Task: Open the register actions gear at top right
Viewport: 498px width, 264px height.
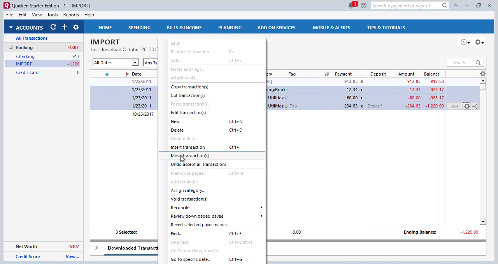Action: click(x=479, y=42)
